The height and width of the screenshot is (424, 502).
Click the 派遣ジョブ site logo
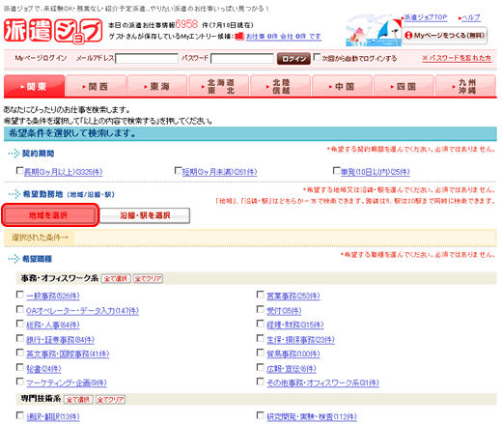[x=53, y=30]
